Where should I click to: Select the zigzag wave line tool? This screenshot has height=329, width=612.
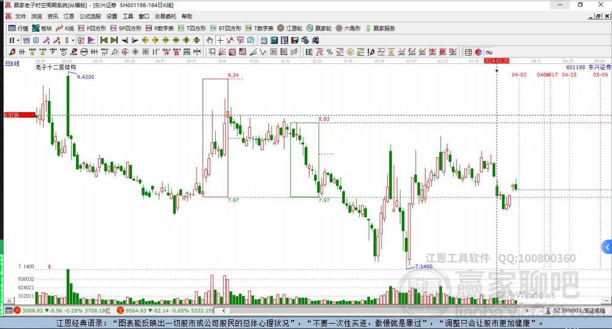tap(264, 52)
